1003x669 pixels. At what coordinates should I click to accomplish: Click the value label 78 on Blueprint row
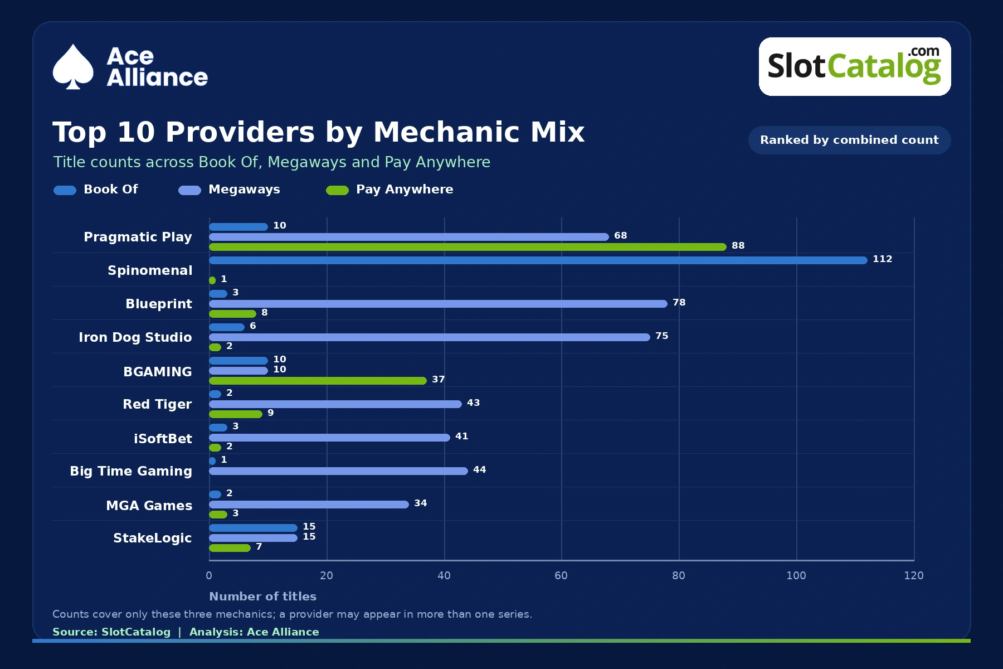[x=679, y=303]
